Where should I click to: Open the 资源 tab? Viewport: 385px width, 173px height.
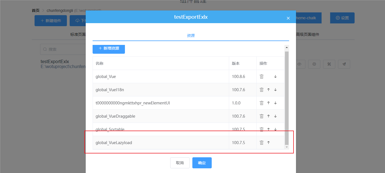point(191,36)
